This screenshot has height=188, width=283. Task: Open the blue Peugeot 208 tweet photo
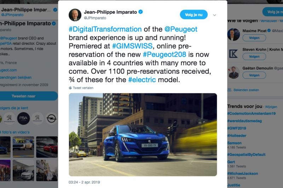(143, 135)
